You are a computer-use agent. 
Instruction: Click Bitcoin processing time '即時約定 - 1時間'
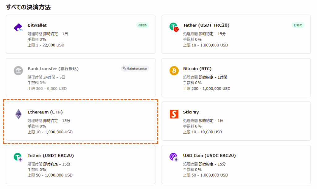[213, 77]
